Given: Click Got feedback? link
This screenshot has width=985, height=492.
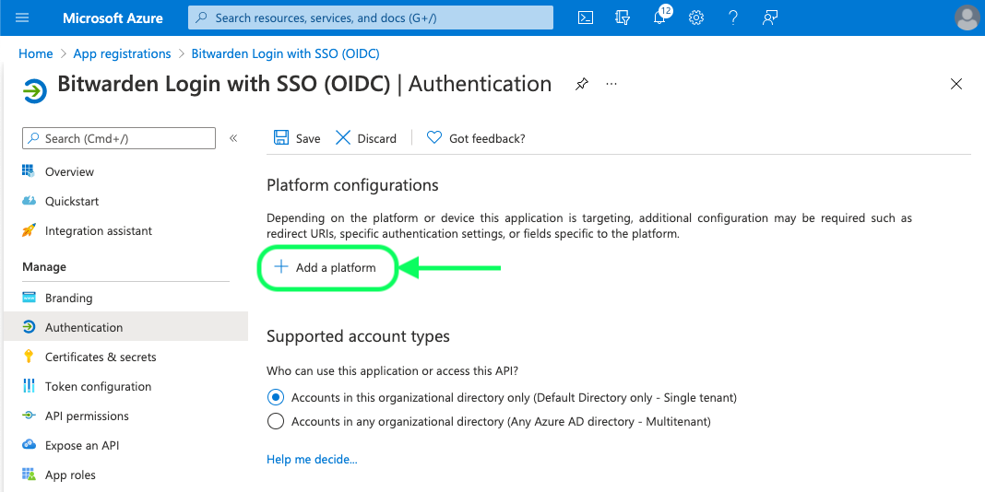Looking at the screenshot, I should 487,139.
